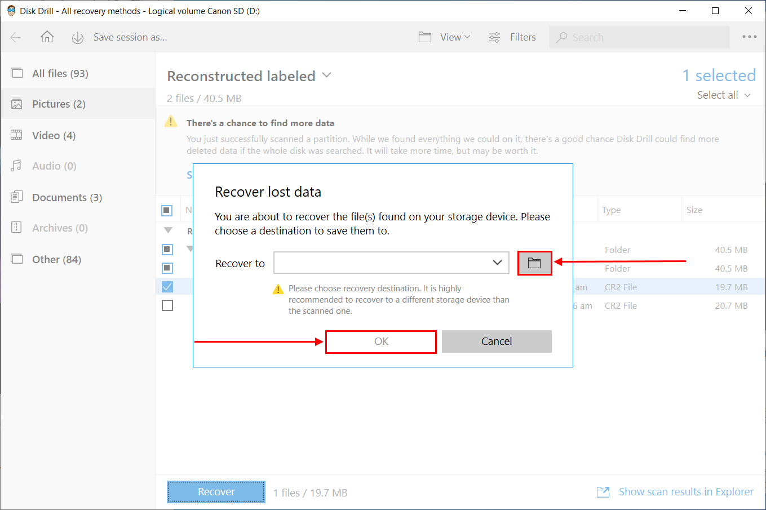
Task: Click the '1 selected' label
Action: tap(719, 76)
